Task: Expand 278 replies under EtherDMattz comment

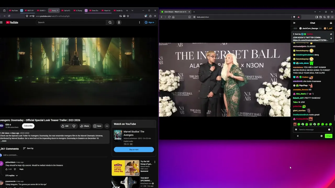Action: 12,175
